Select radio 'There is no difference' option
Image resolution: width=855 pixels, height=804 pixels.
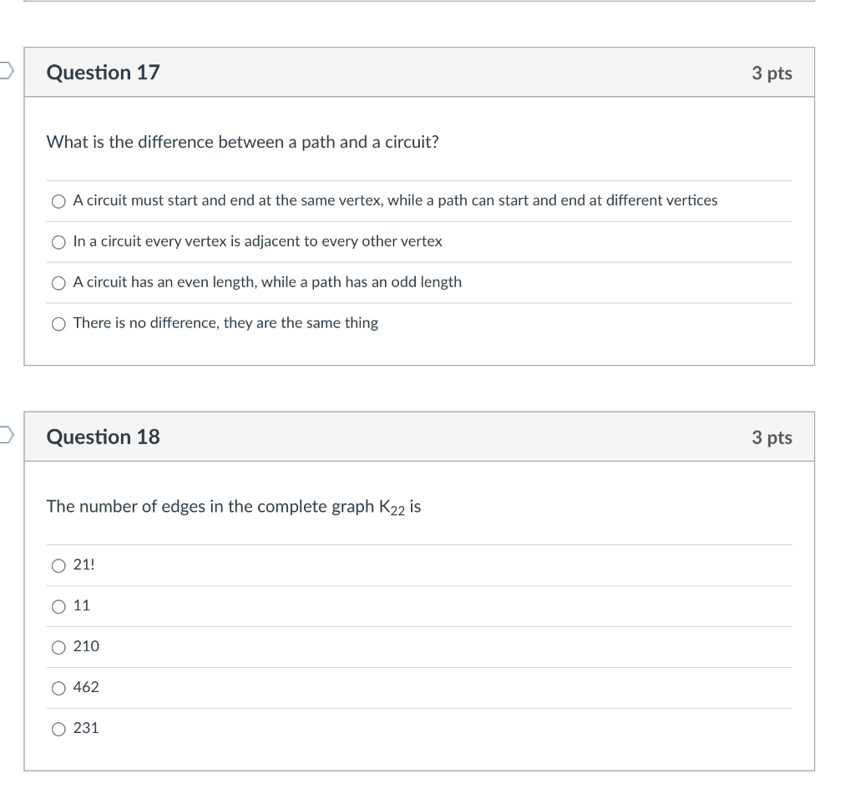[58, 324]
